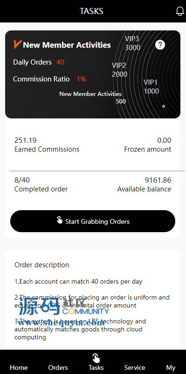Tap the Frozen amount value

(x=164, y=140)
